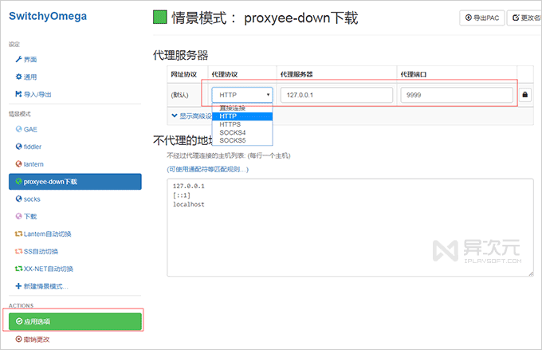Select the lantern profile icon
Viewport: 542px width, 350px height.
point(18,163)
